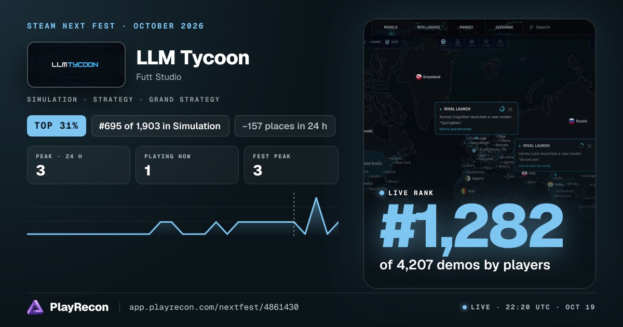Click the shield icon beside 0.0%

coord(387,42)
